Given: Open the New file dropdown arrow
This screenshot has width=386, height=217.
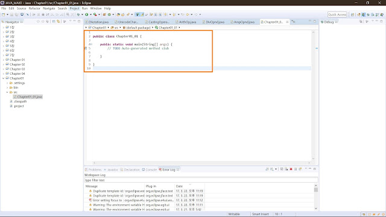Looking at the screenshot, I should [7, 14].
